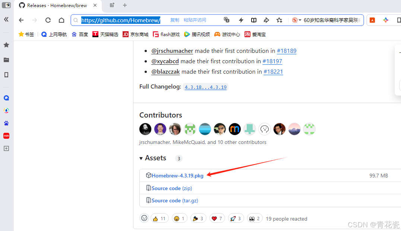Image resolution: width=401 pixels, height=231 pixels.
Task: Open the flash游戏 bookmark
Action: (166, 34)
